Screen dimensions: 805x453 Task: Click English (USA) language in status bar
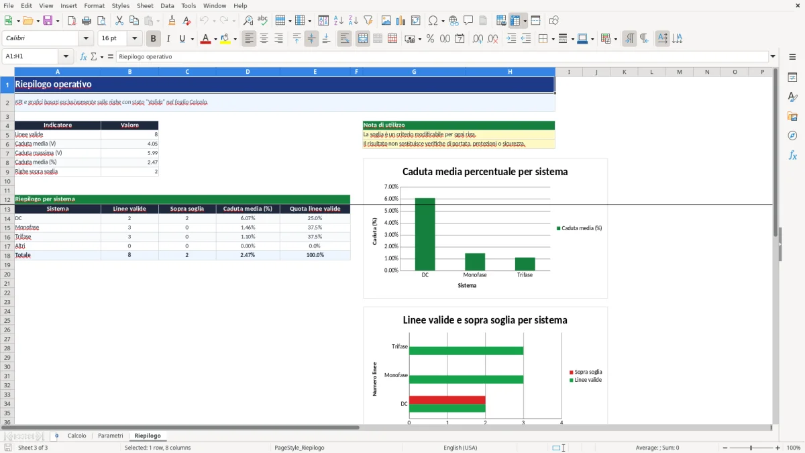coord(460,448)
